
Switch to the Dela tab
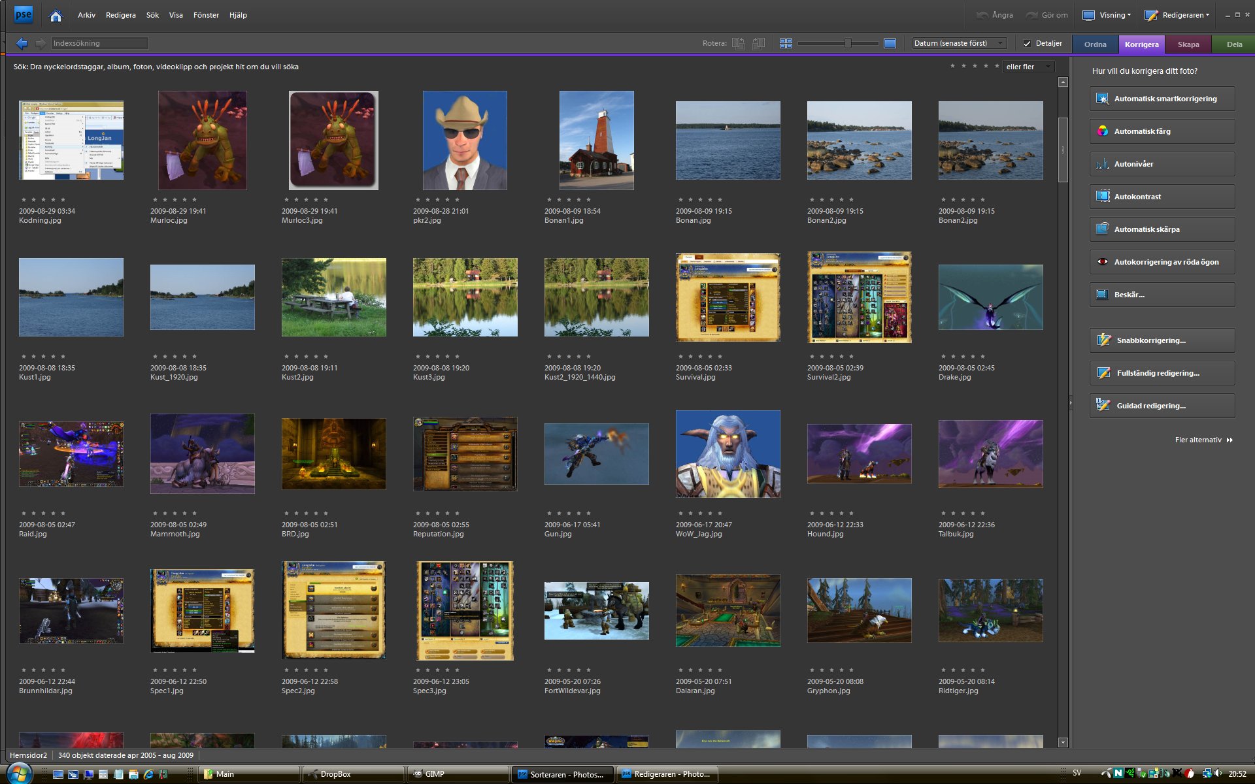coord(1234,44)
